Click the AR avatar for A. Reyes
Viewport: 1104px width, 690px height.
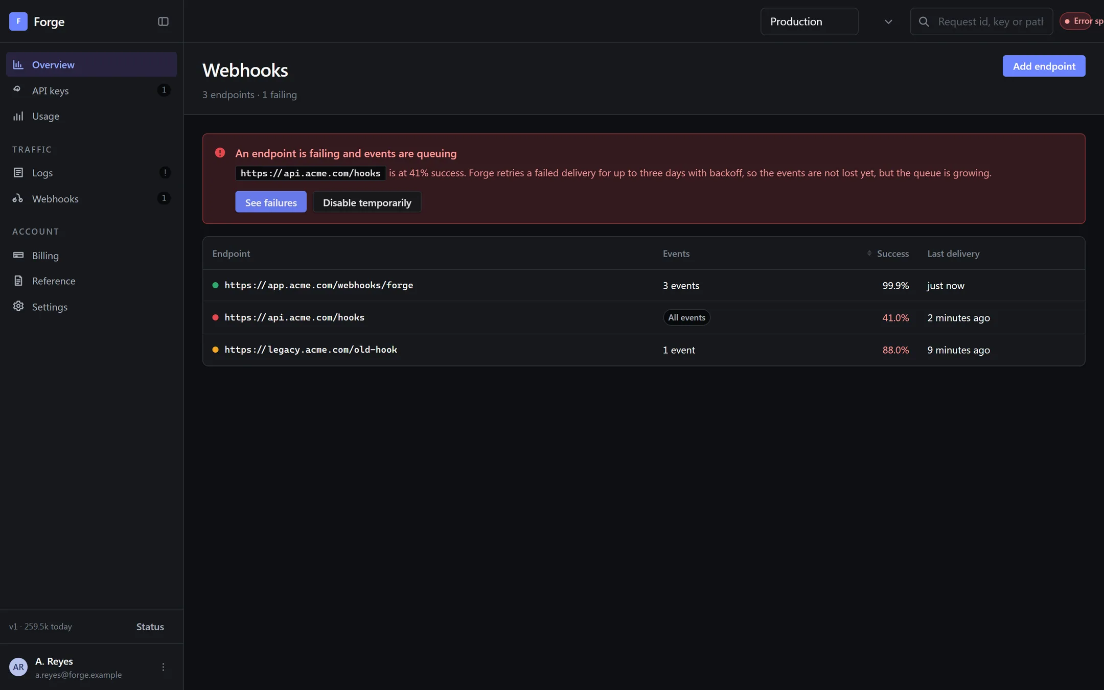[18, 667]
